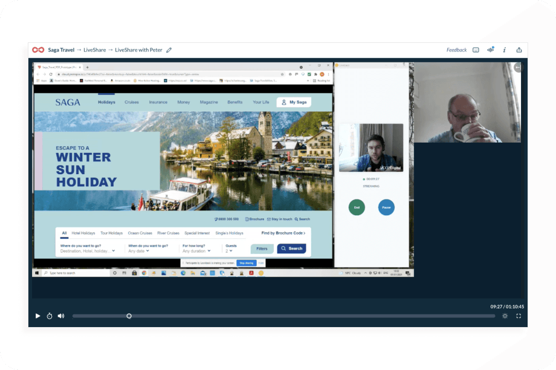Adjust brightness with the sun icon

coord(505,316)
